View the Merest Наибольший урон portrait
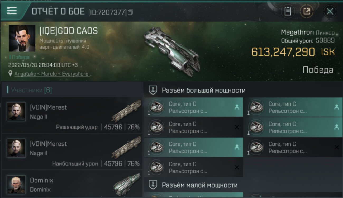343x198 pixels. (x=16, y=148)
